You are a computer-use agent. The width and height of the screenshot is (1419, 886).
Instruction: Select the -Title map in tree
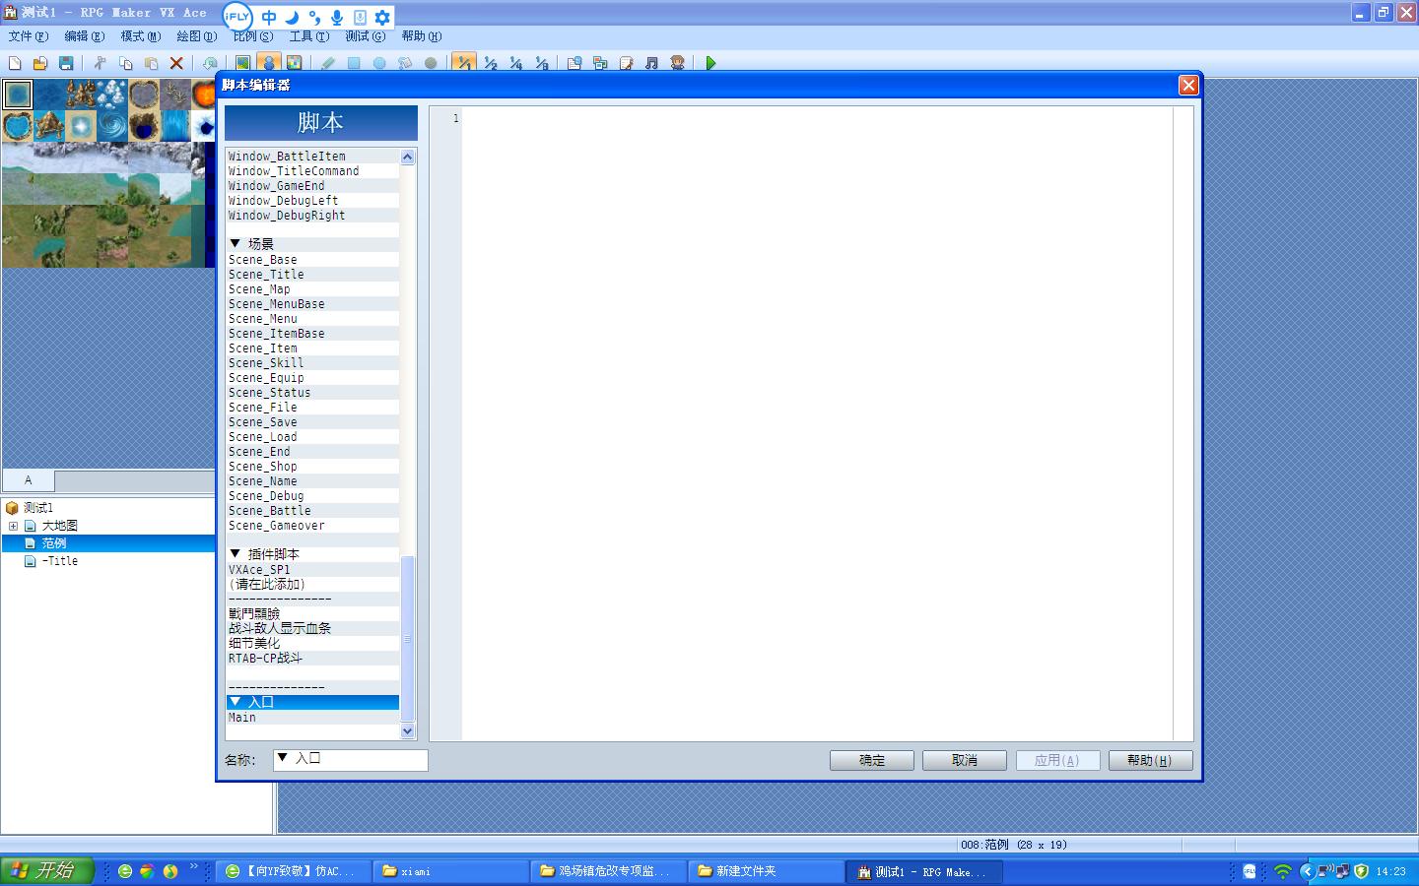[x=60, y=561]
